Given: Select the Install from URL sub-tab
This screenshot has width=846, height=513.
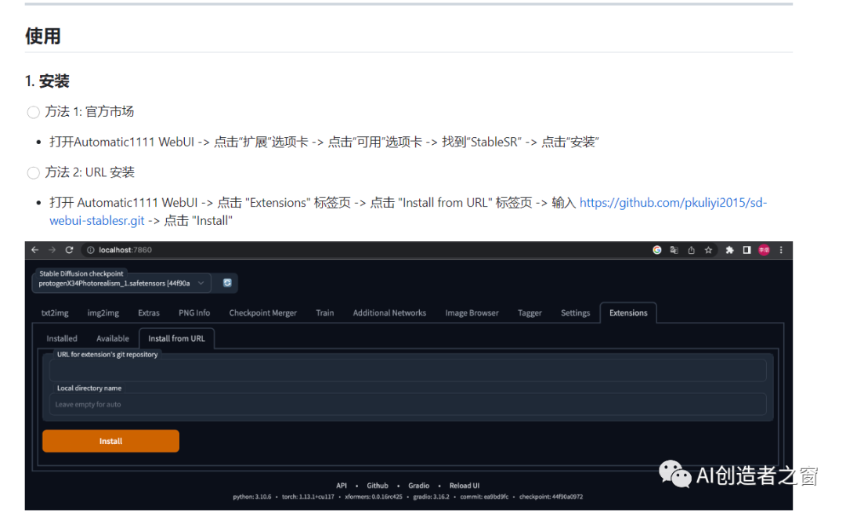Looking at the screenshot, I should coord(176,339).
